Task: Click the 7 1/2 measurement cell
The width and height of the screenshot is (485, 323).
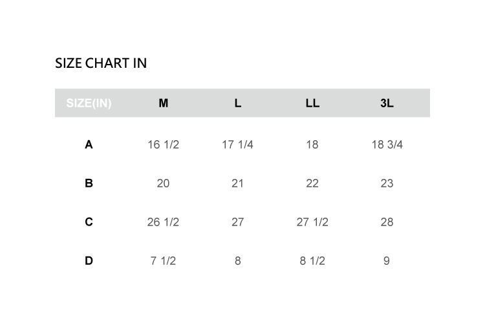Action: 163,261
